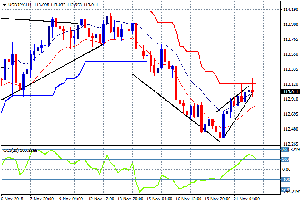Screen dimensions: 300x204
Task: Click the 113.765 price axis label
Action: click(290, 39)
